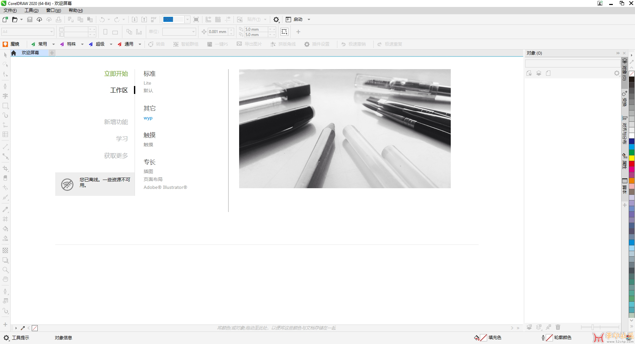
Task: Click the 魔镜 plugin icon
Action: pyautogui.click(x=5, y=44)
